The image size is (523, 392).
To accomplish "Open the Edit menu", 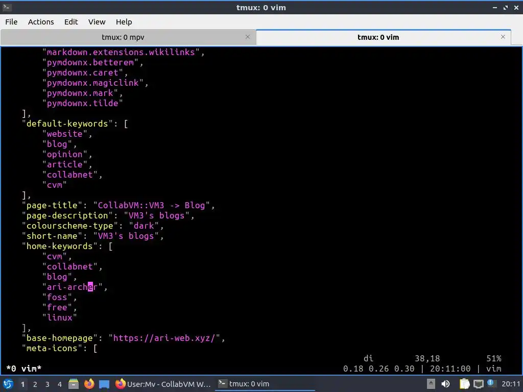I will tap(70, 22).
